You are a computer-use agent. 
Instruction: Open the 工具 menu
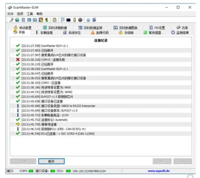click(x=30, y=14)
